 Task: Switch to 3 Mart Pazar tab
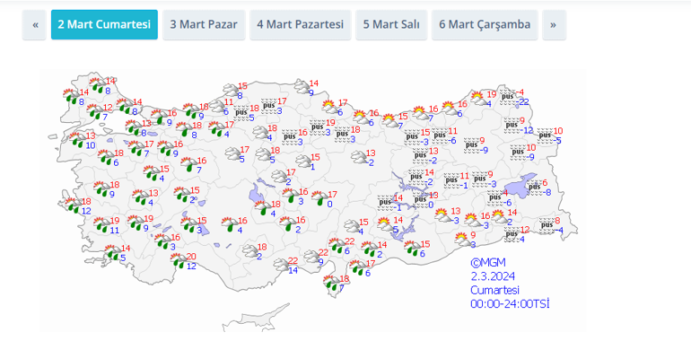point(204,24)
